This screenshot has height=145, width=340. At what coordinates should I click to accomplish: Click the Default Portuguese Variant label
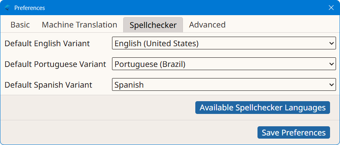point(55,64)
